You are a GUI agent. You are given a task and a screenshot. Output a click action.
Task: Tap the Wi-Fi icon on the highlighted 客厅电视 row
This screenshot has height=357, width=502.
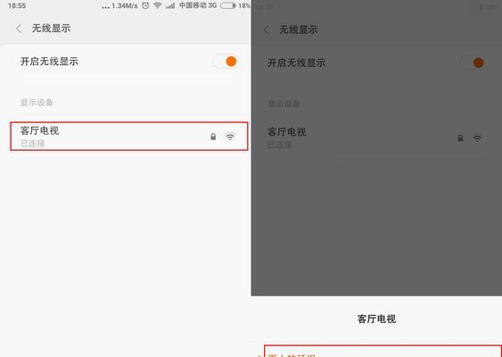(230, 137)
